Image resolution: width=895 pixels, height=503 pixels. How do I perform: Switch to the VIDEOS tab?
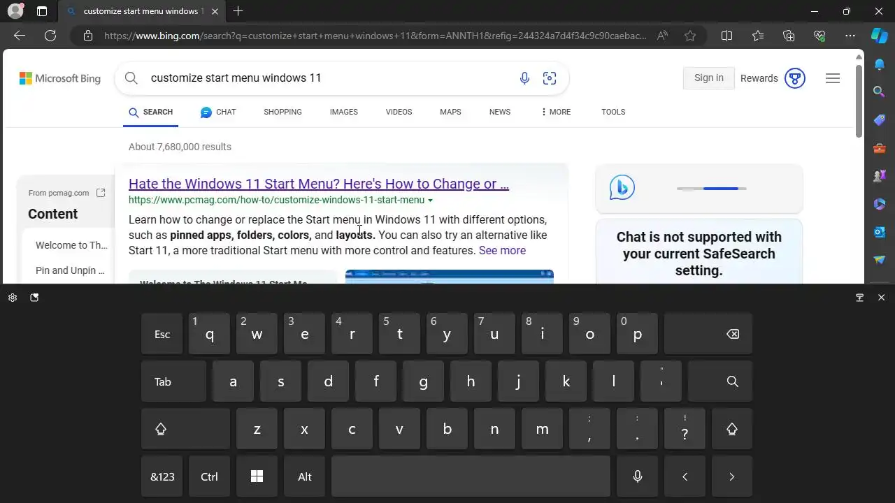[x=399, y=112]
